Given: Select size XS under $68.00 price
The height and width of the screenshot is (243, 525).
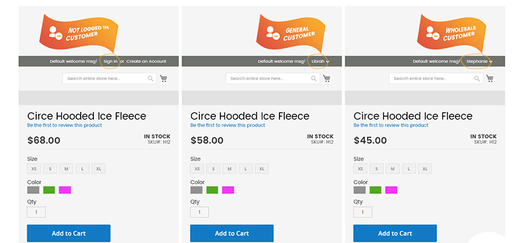Looking at the screenshot, I should tap(34, 169).
